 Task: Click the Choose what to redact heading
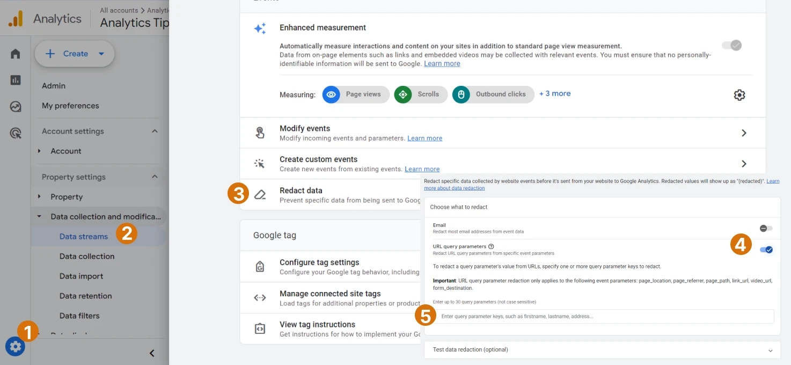pos(459,207)
